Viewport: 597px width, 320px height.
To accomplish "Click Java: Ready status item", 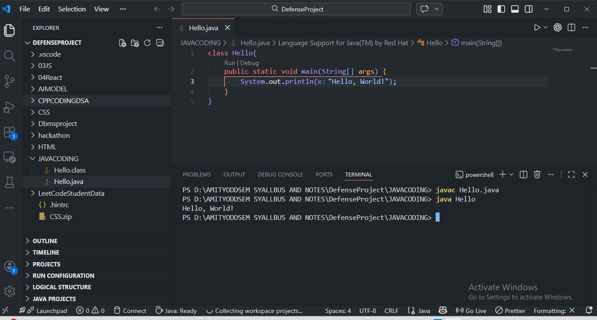I will [x=176, y=311].
